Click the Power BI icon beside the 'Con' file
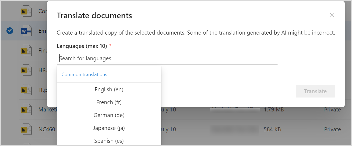 point(26,11)
